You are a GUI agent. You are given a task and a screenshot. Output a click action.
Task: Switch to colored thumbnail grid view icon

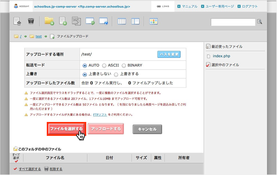(153, 22)
